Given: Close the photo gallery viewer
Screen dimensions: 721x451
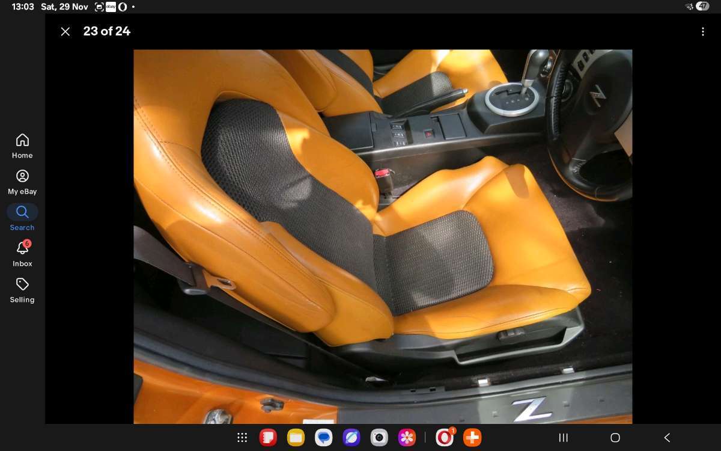Looking at the screenshot, I should click(65, 32).
